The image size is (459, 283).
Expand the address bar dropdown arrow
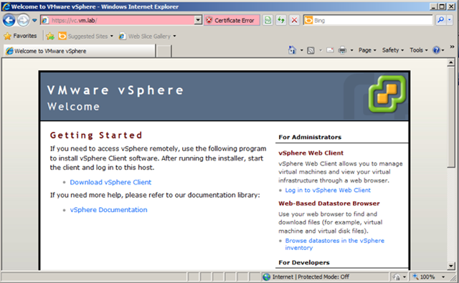pyautogui.click(x=198, y=20)
